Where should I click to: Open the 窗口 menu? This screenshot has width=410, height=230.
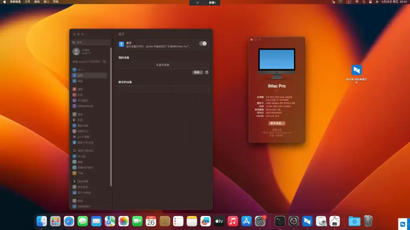click(46, 2)
